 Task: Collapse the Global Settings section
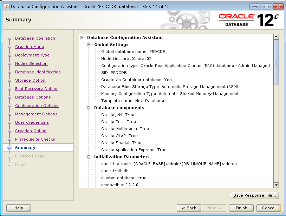[89, 45]
